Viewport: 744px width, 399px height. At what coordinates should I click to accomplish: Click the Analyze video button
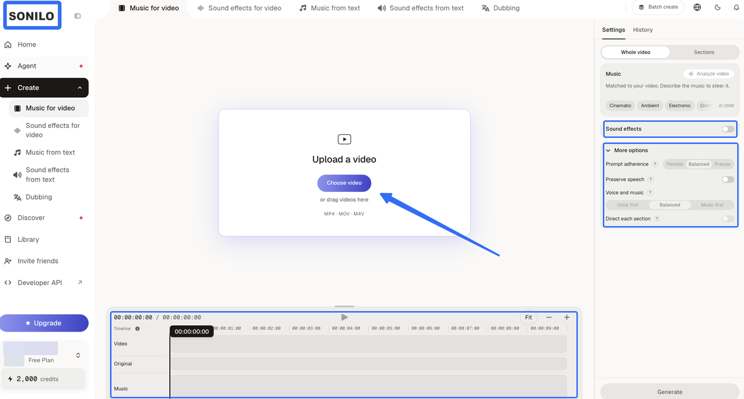pos(709,74)
